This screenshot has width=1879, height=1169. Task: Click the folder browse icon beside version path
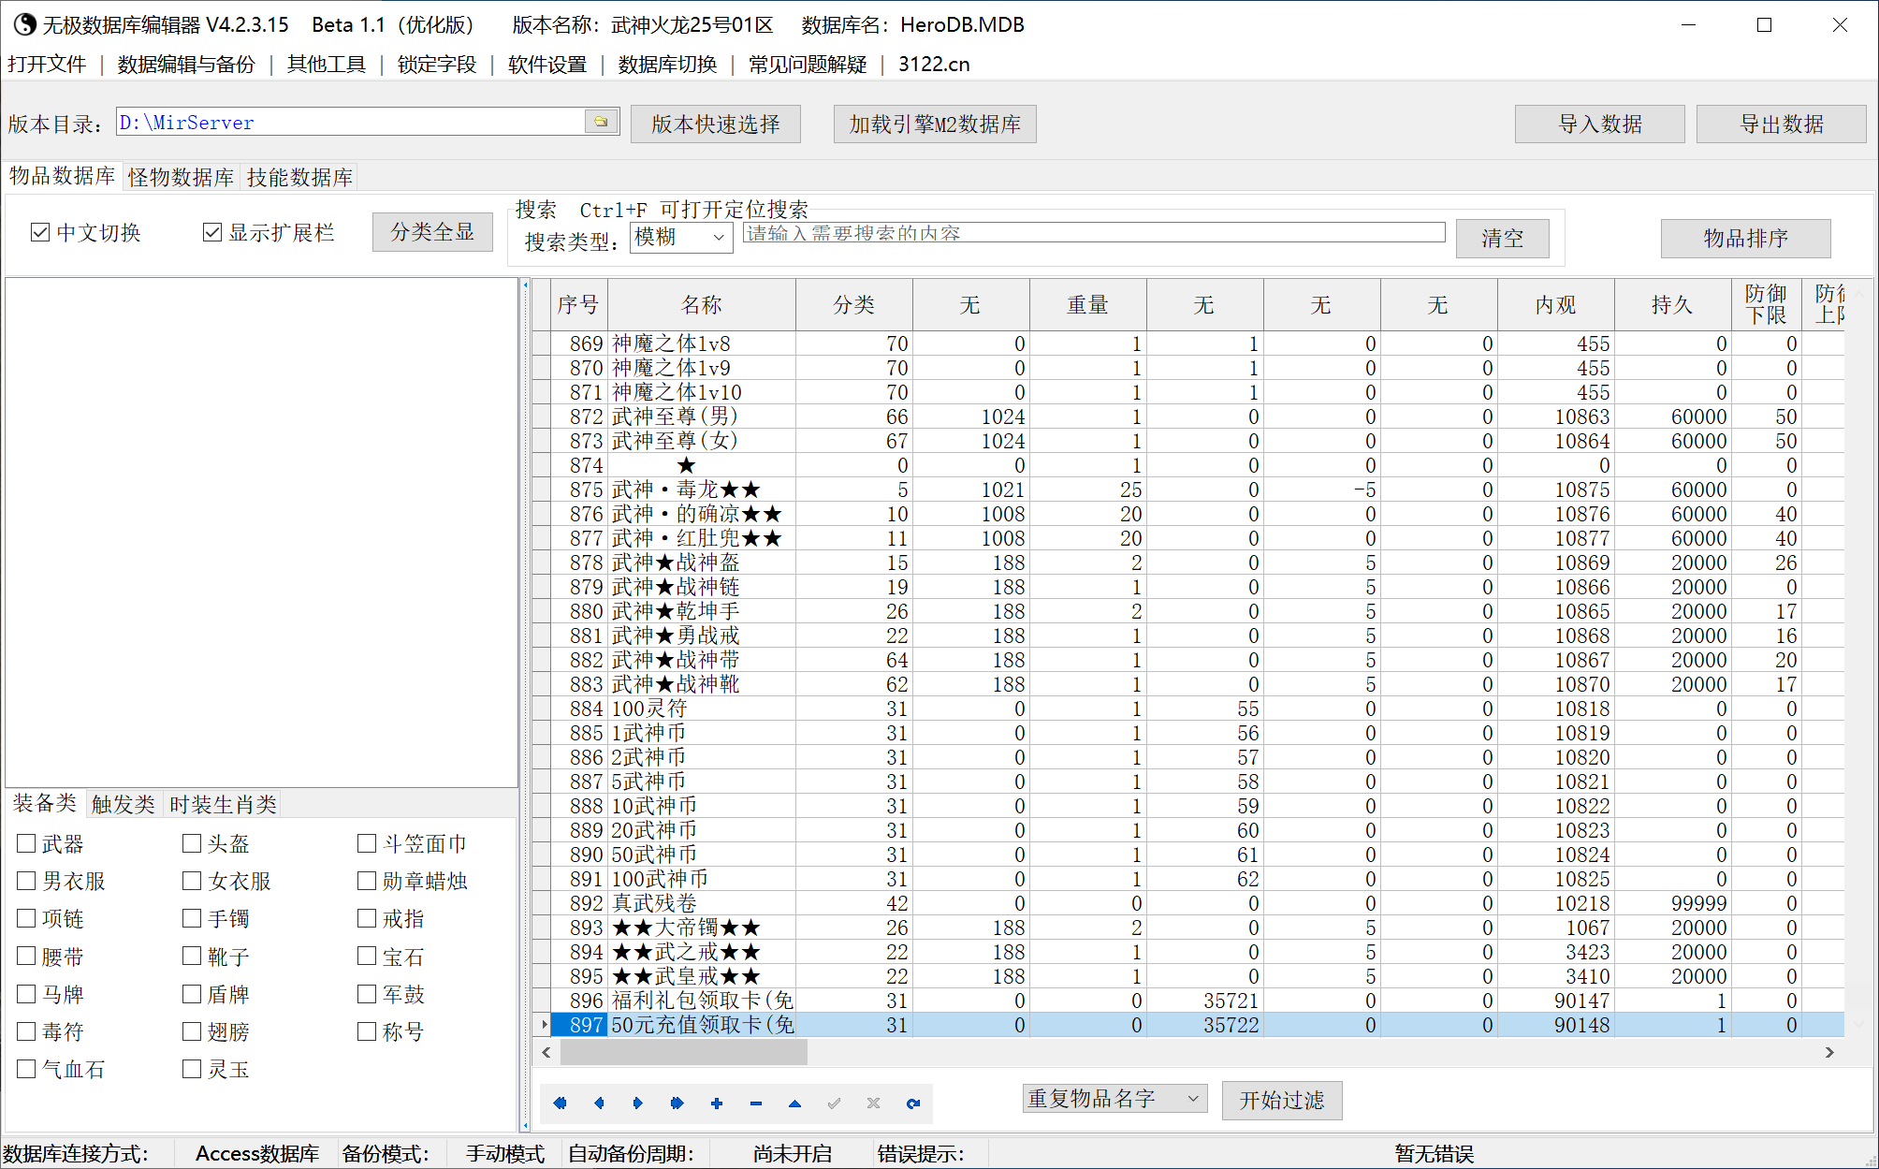[x=602, y=122]
